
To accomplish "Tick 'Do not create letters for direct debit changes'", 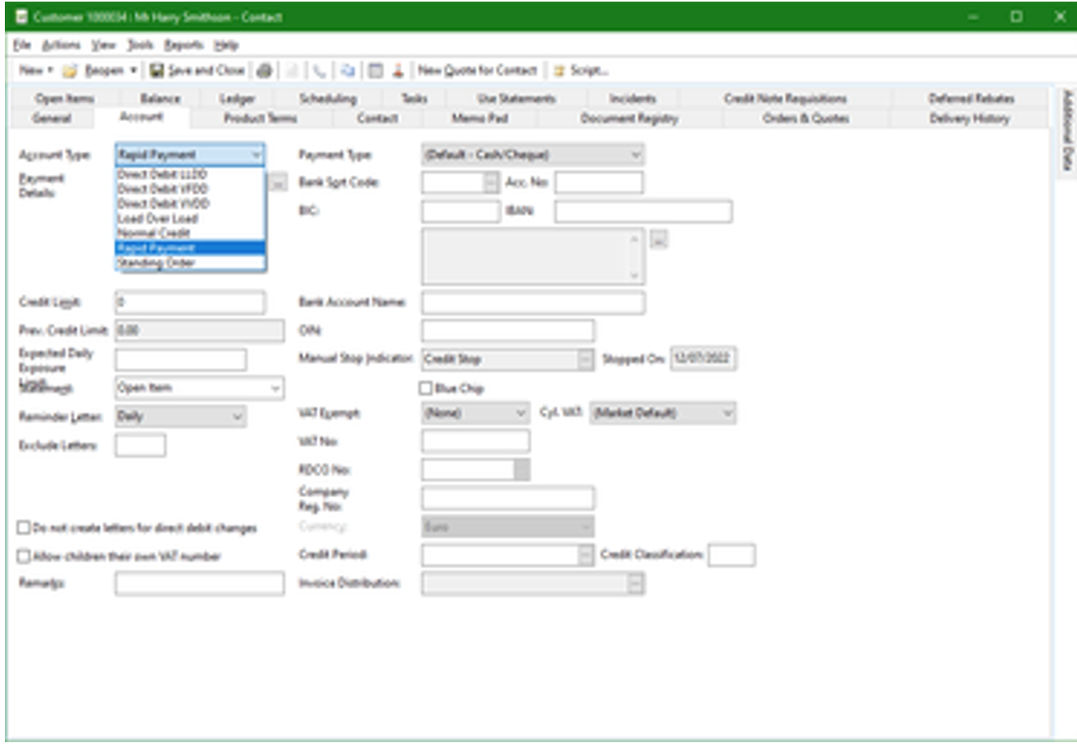I will click(x=24, y=528).
